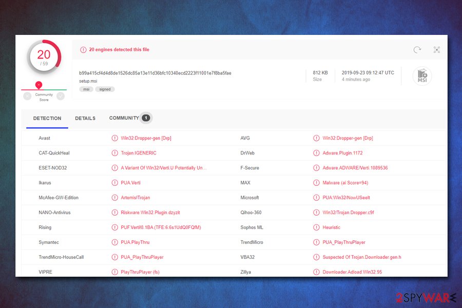Click warning icon for Avast detection
462x308 pixels.
(114, 138)
